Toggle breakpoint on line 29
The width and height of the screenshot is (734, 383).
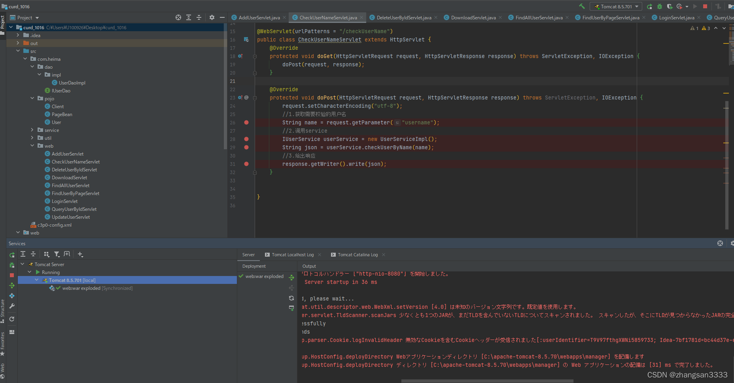click(x=246, y=147)
